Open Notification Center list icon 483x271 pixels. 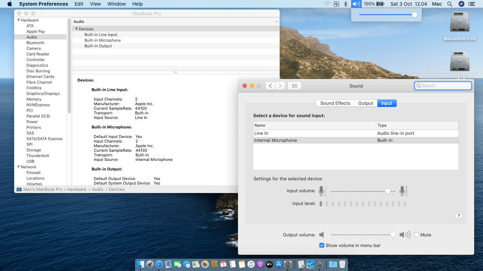(x=471, y=4)
